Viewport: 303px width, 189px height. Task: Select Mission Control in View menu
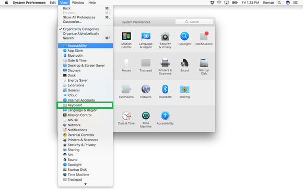(x=85, y=115)
